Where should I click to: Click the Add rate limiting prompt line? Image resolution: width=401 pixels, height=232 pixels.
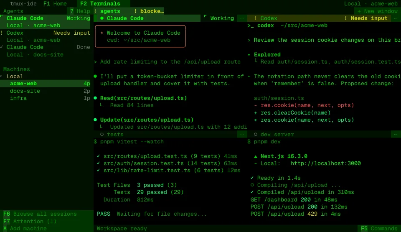pyautogui.click(x=167, y=62)
